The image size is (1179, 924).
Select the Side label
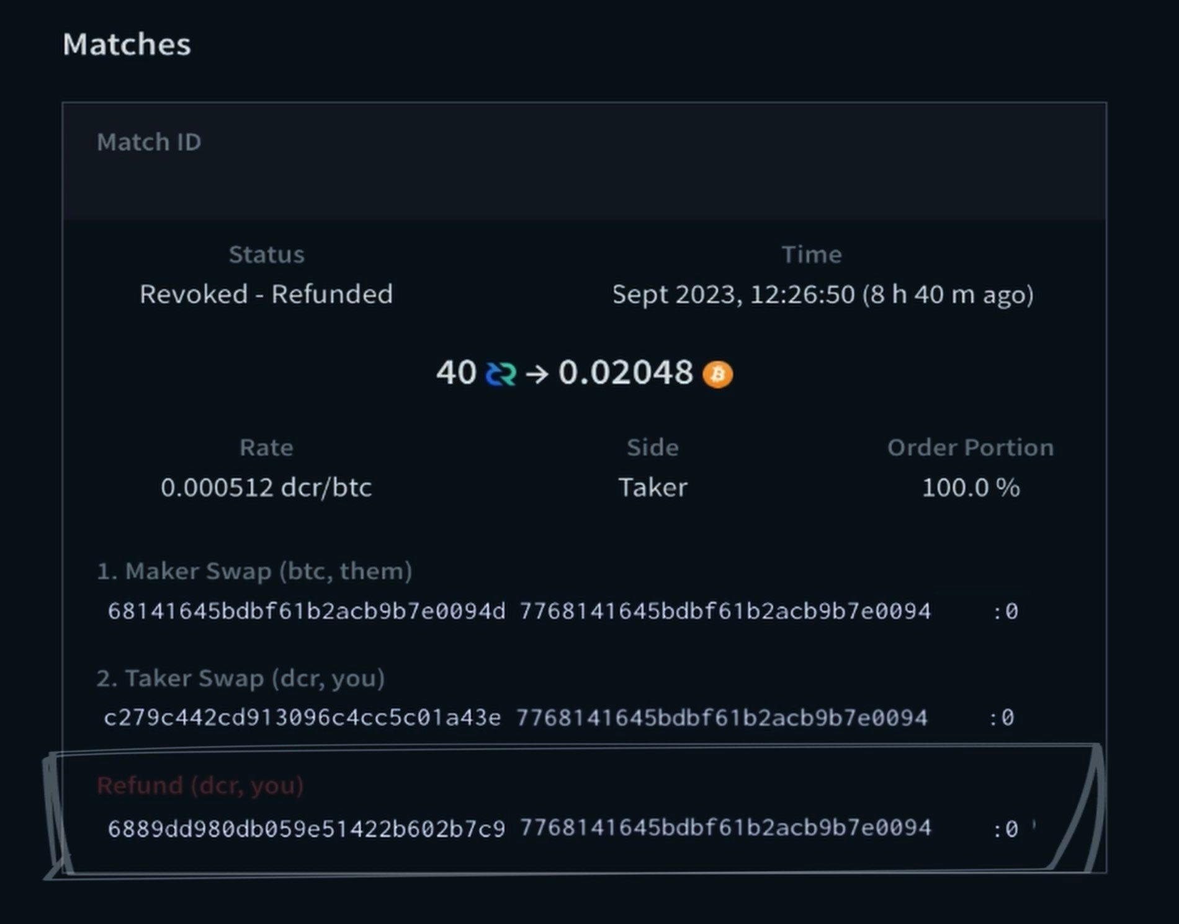(653, 447)
